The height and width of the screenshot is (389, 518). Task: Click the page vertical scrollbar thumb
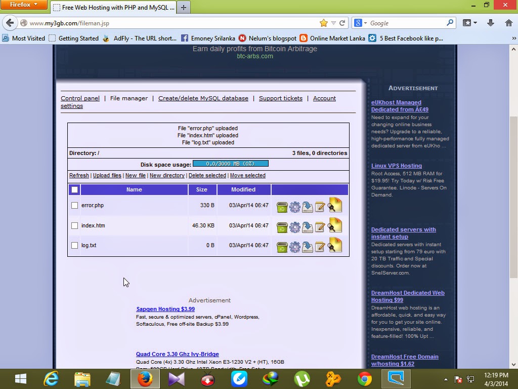[513, 197]
